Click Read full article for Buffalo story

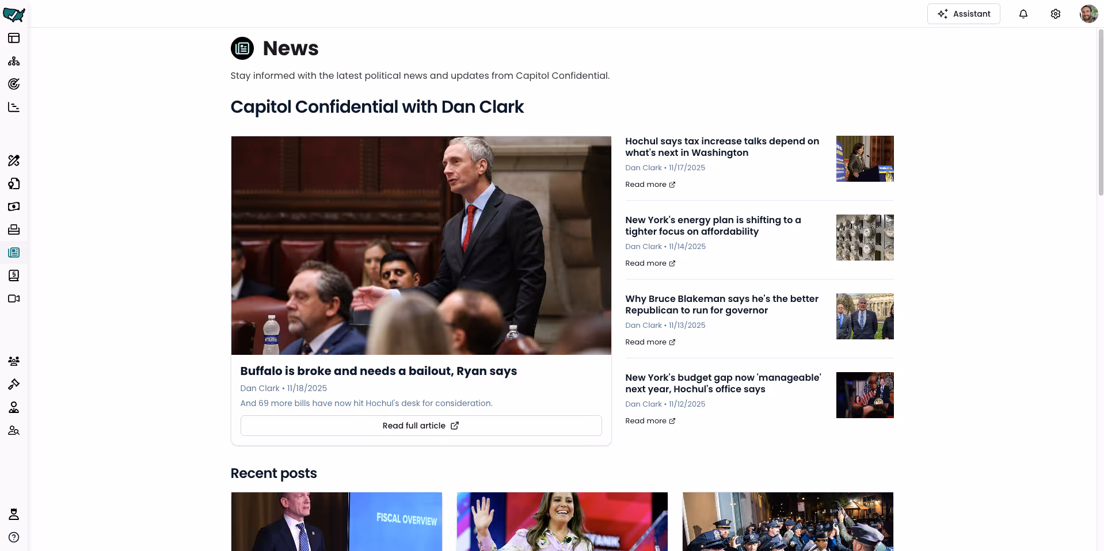click(421, 426)
